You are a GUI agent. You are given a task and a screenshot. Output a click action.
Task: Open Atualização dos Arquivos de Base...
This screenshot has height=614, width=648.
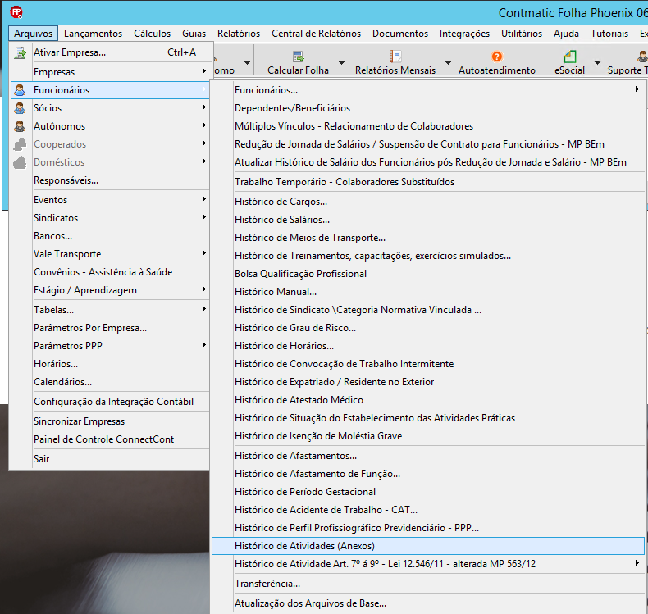point(427,603)
